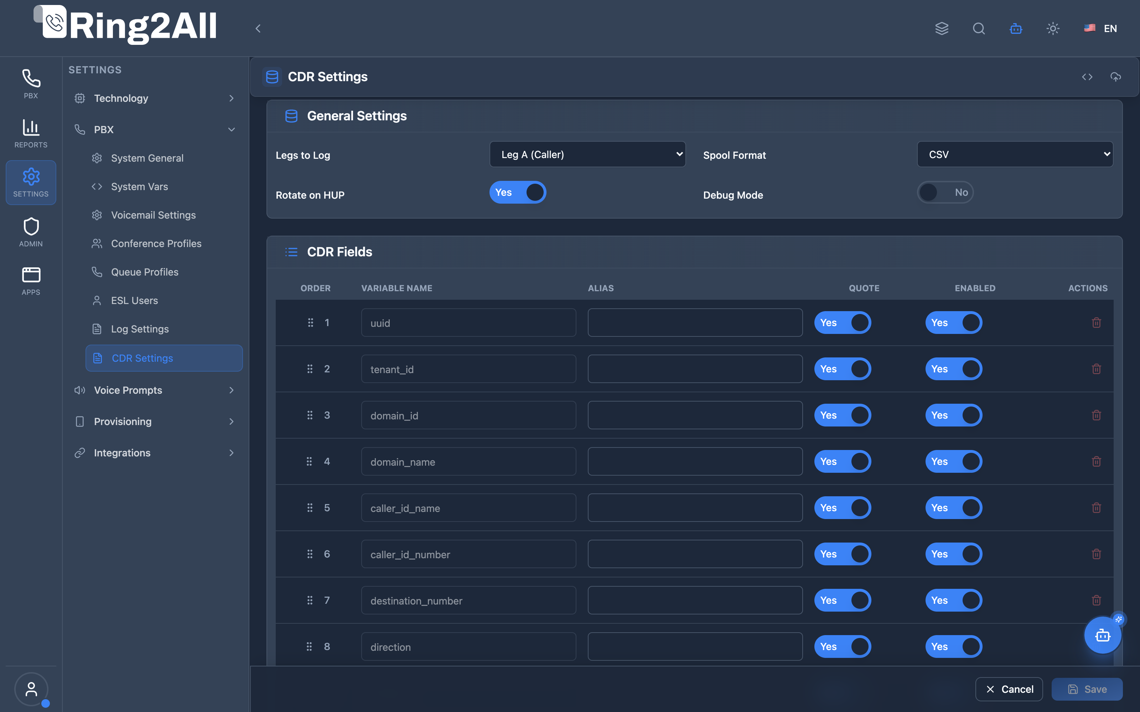This screenshot has height=712, width=1140.
Task: Toggle Quote for the uuid row
Action: (843, 323)
